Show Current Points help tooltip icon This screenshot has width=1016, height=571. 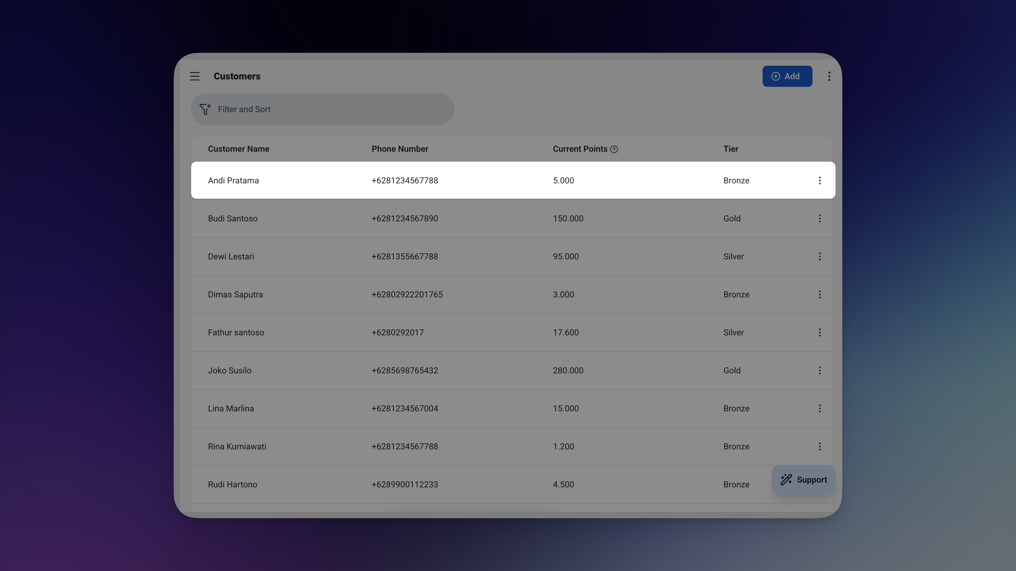(x=614, y=149)
